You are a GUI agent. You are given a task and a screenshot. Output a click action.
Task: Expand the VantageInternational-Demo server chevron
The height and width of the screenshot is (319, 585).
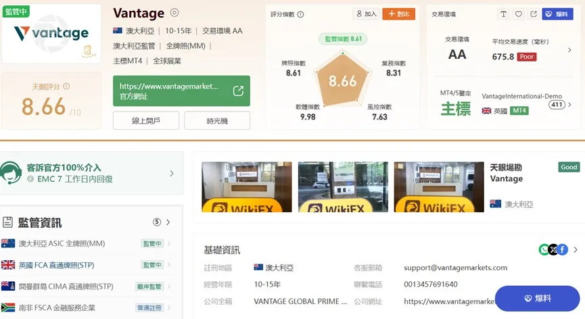[569, 105]
